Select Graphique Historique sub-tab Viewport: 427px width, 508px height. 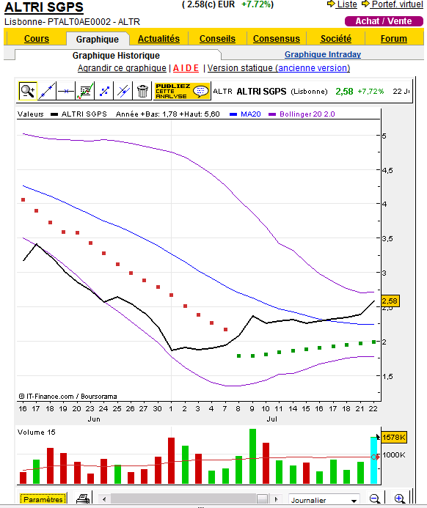coord(116,56)
